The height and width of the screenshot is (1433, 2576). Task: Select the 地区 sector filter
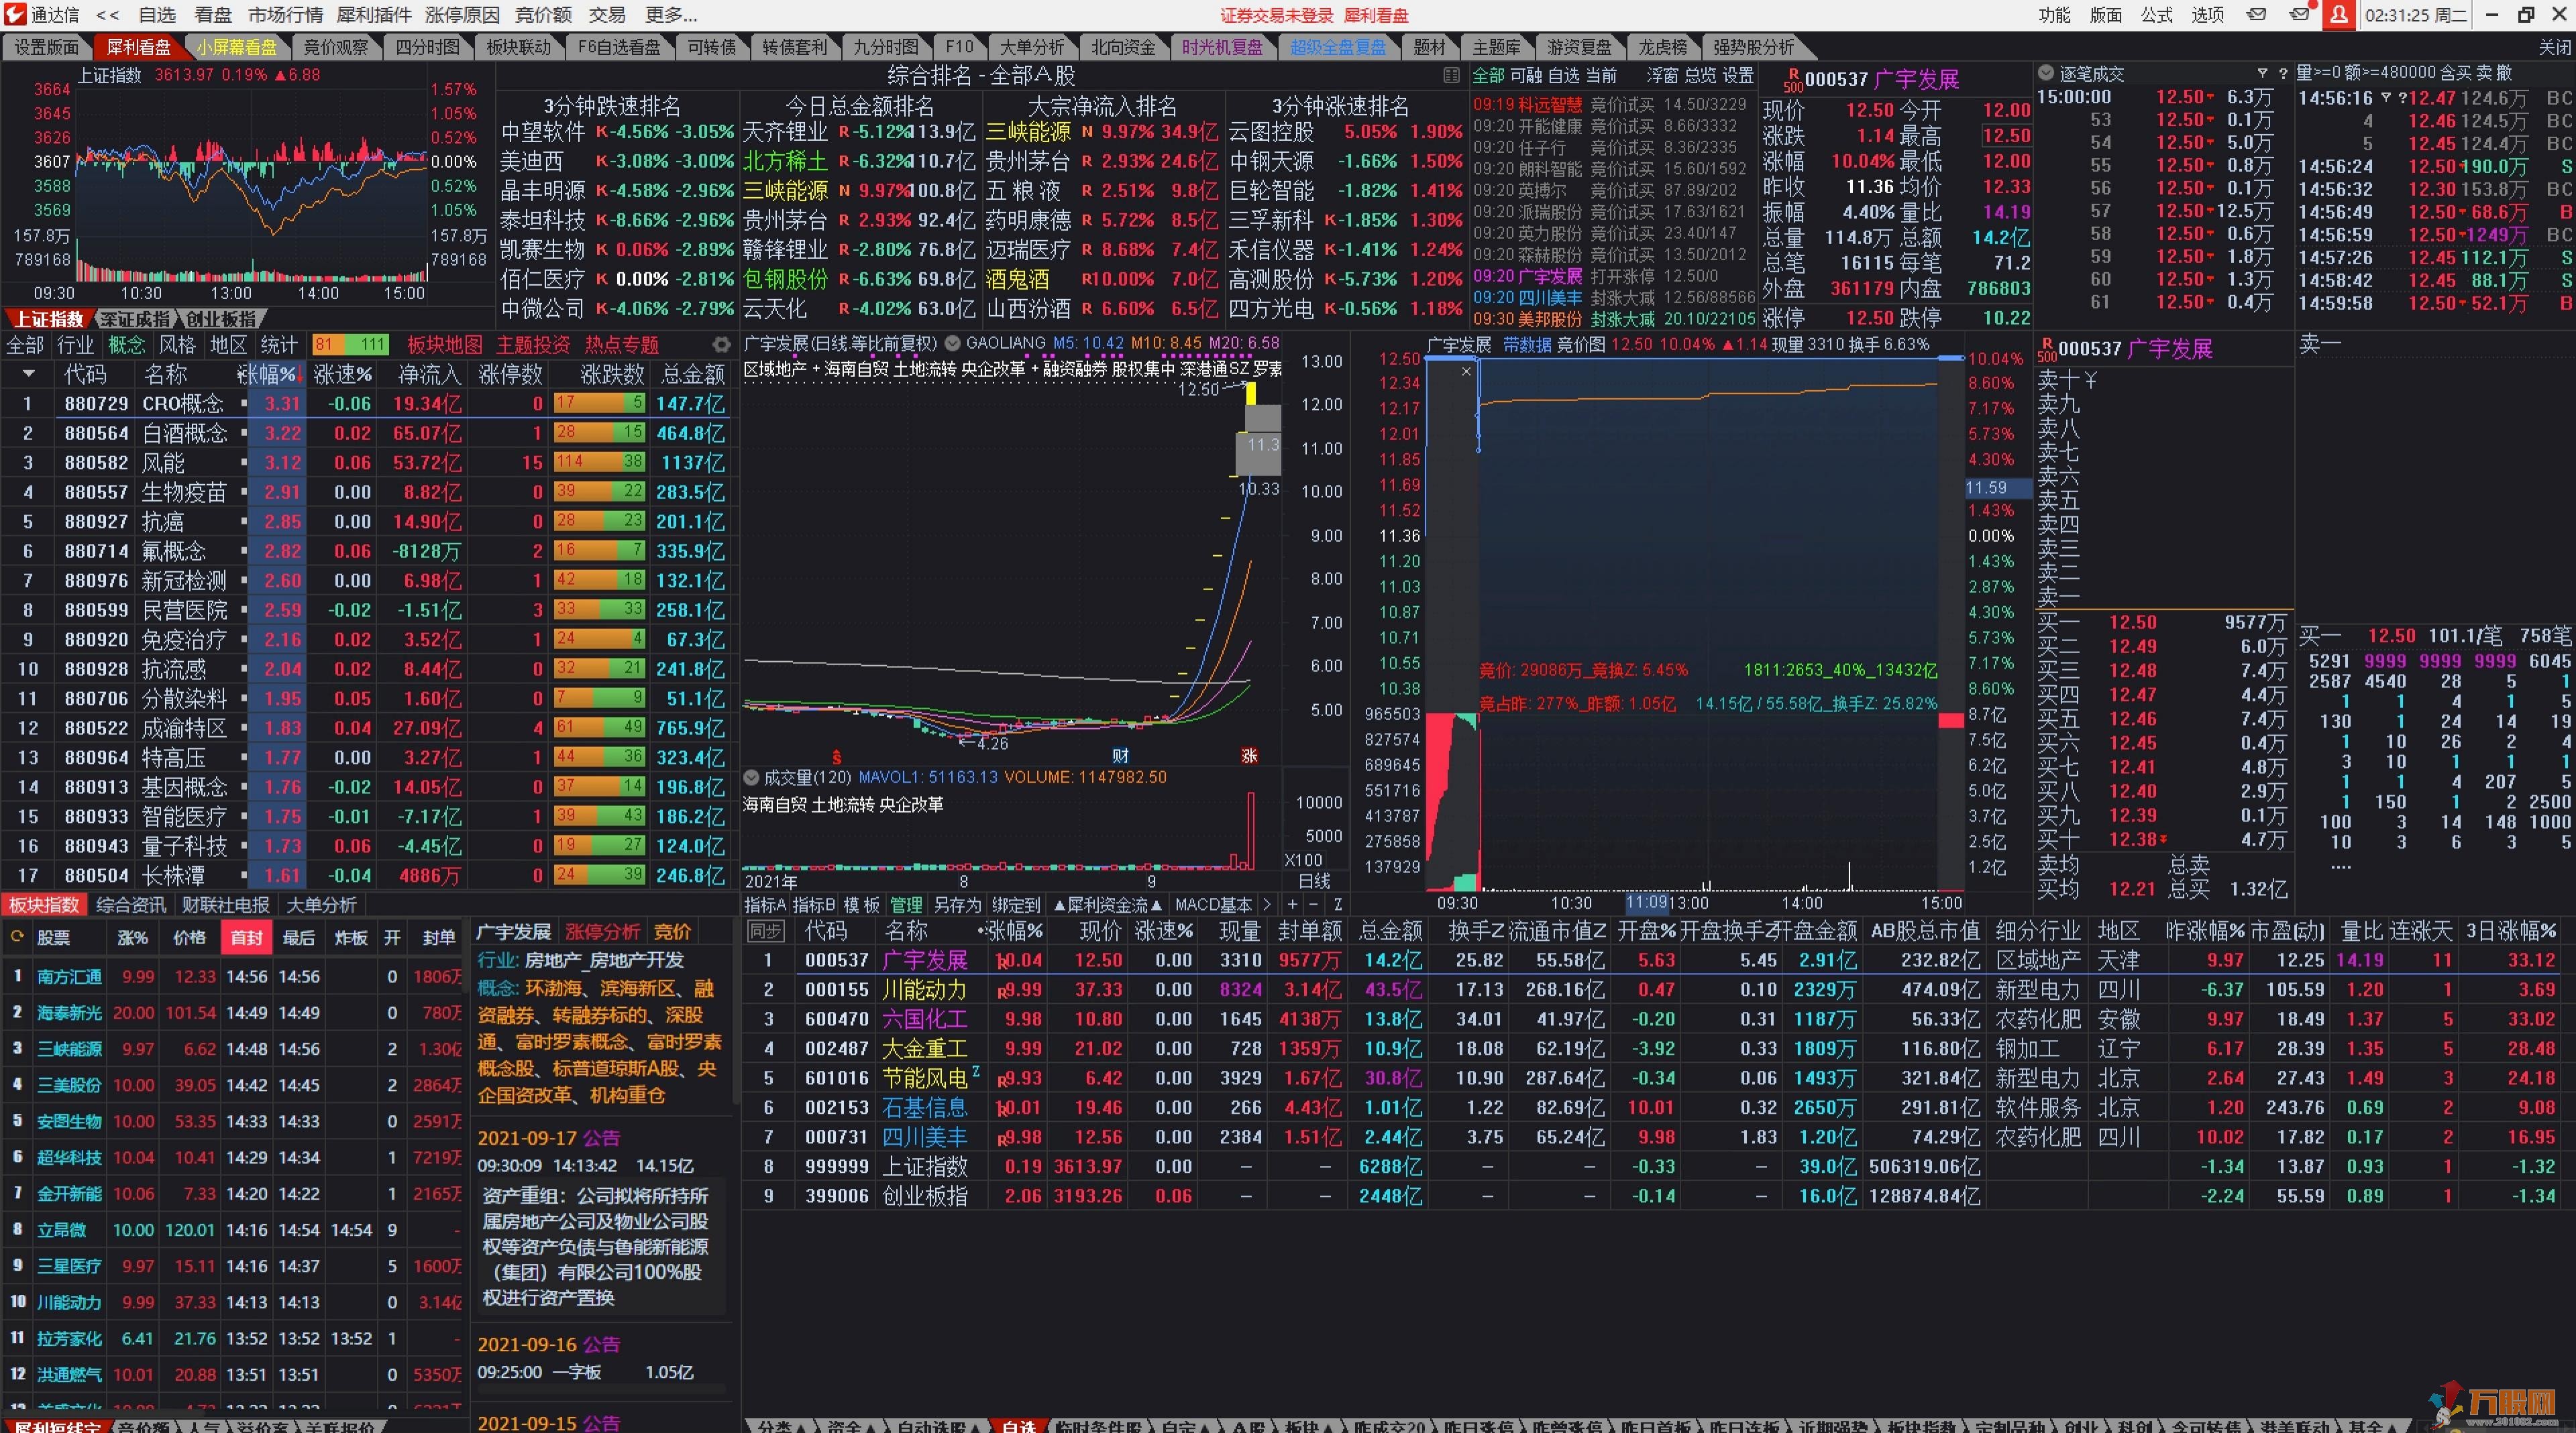pyautogui.click(x=228, y=345)
